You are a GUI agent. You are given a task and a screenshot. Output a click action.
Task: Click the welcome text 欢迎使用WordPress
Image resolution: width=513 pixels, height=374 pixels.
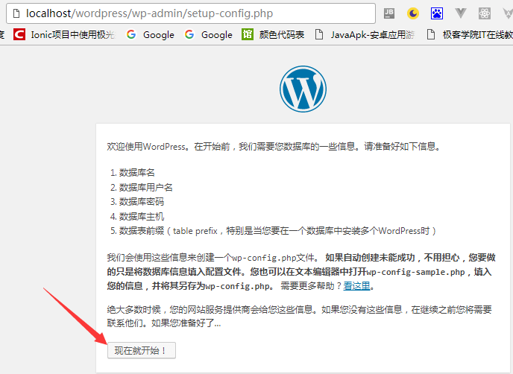(146, 147)
